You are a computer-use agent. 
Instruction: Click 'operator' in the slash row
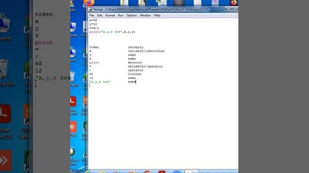pos(136,70)
